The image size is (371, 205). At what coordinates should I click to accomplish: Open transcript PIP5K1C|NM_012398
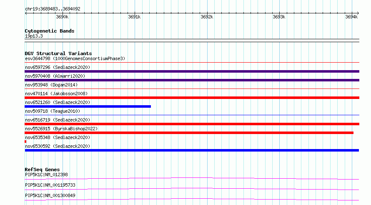pos(46,175)
